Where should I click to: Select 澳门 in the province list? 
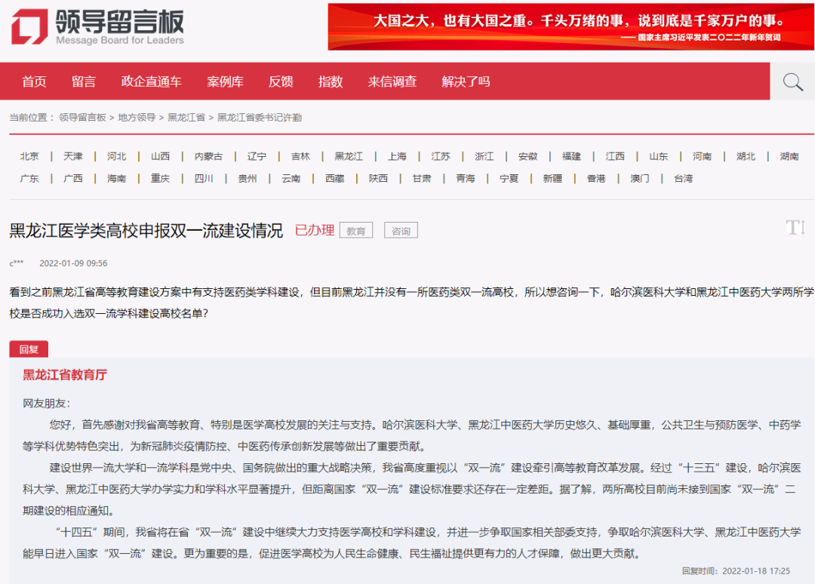tap(640, 179)
